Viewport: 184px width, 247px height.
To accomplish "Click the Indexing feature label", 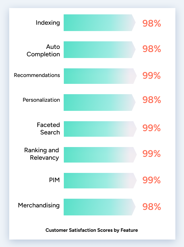I will click(48, 23).
